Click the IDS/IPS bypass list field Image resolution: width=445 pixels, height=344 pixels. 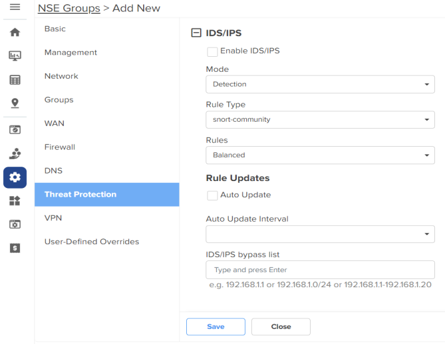[x=320, y=270]
